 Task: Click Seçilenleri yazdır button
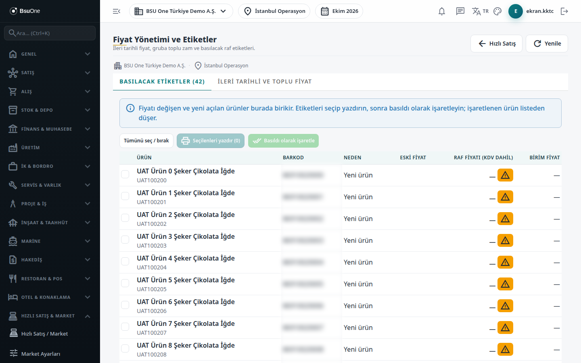coord(211,141)
